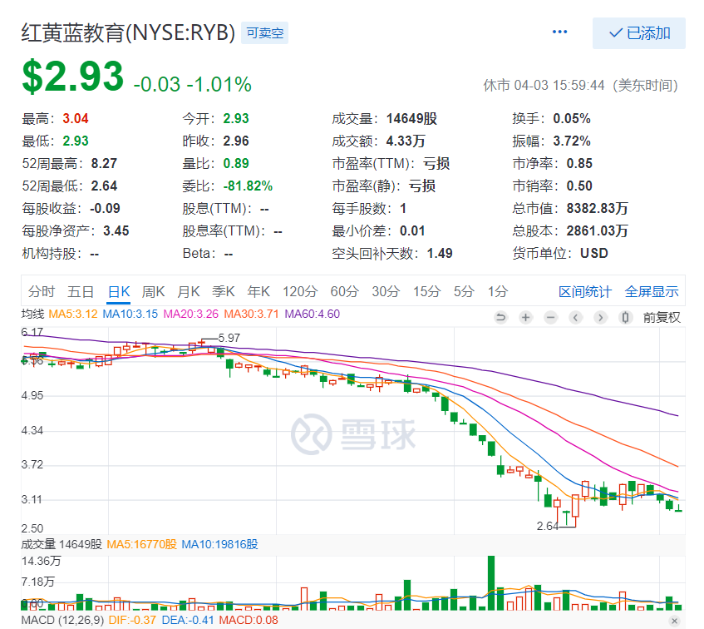Image resolution: width=704 pixels, height=629 pixels.
Task: Click the MACD (12,26,9) indicator label
Action: [62, 620]
